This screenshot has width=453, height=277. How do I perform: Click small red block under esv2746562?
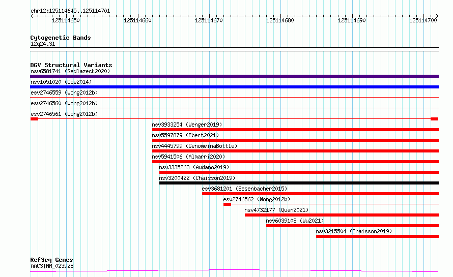coord(227,204)
